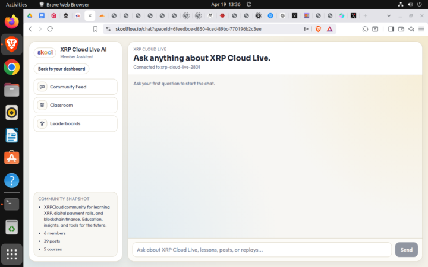The height and width of the screenshot is (267, 428).
Task: Click the toolbar icon right of Extensions
Action: [375, 29]
